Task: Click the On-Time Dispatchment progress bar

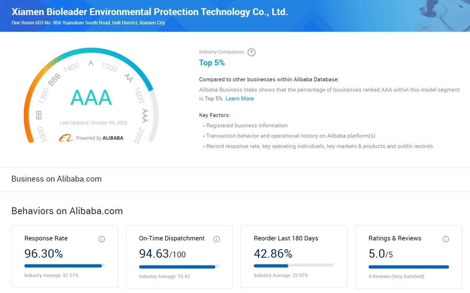Action: click(179, 267)
